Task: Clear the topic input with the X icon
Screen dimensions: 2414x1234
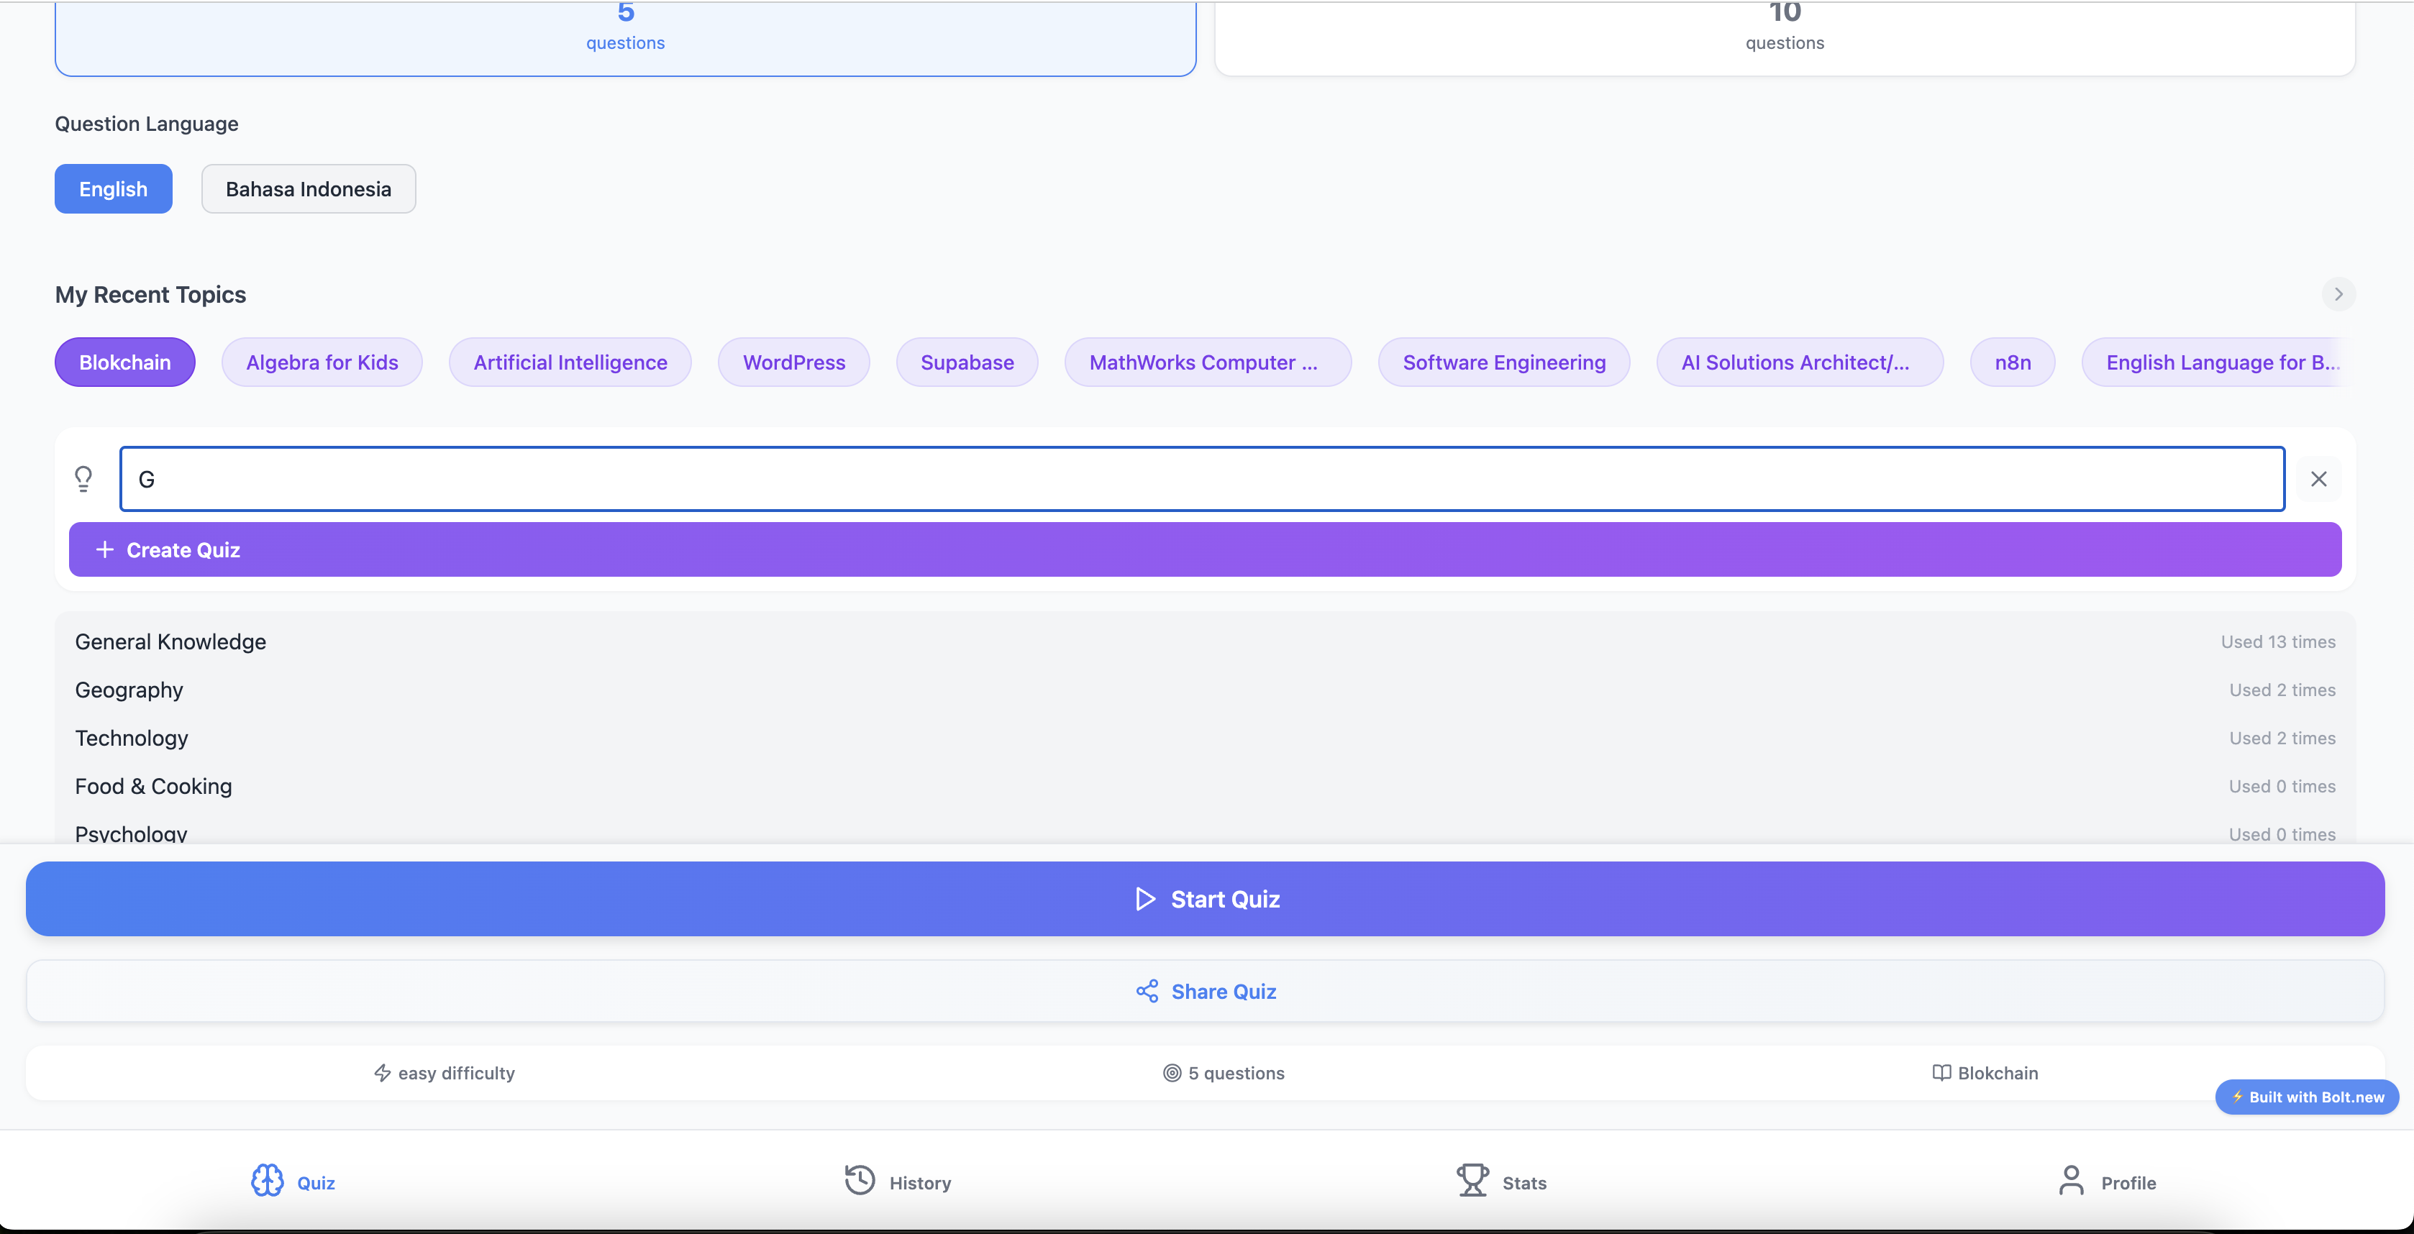Action: point(2319,479)
